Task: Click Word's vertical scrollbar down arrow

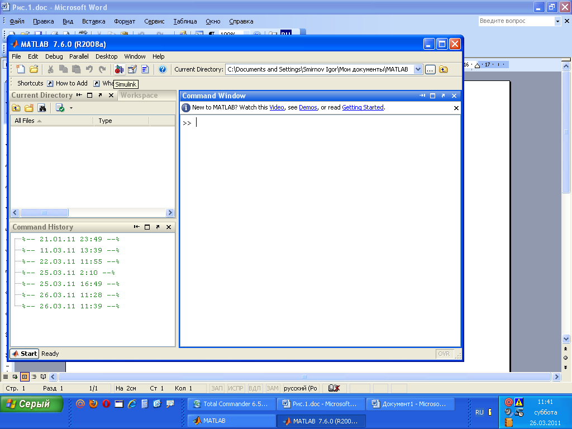Action: [566, 339]
